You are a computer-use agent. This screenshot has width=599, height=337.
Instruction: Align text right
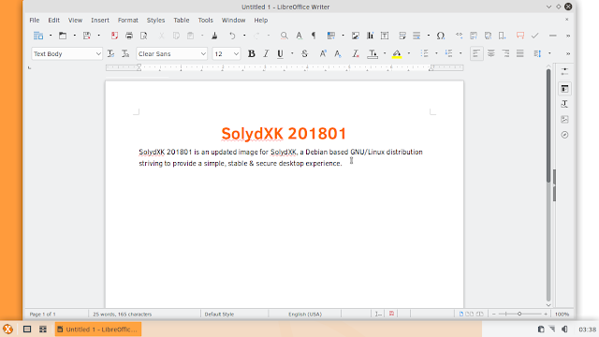(x=505, y=54)
